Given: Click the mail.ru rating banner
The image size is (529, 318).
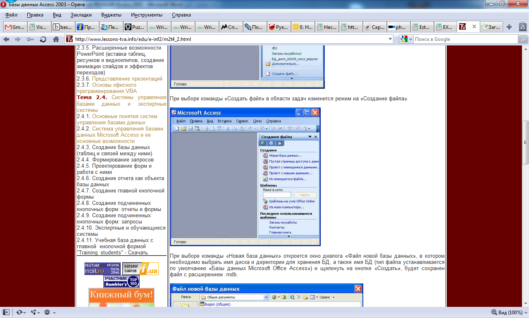Looking at the screenshot, I should (102, 269).
